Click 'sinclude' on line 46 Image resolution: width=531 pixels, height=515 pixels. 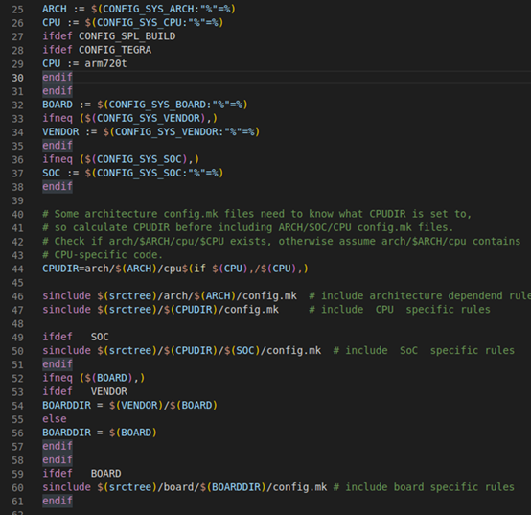click(66, 295)
